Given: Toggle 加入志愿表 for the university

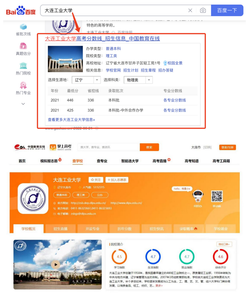Looking at the screenshot, I should [x=117, y=180].
